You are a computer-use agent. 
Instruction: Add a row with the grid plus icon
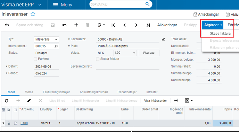(x=18, y=100)
